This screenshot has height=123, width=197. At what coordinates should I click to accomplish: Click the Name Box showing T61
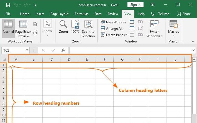pyautogui.click(x=14, y=50)
